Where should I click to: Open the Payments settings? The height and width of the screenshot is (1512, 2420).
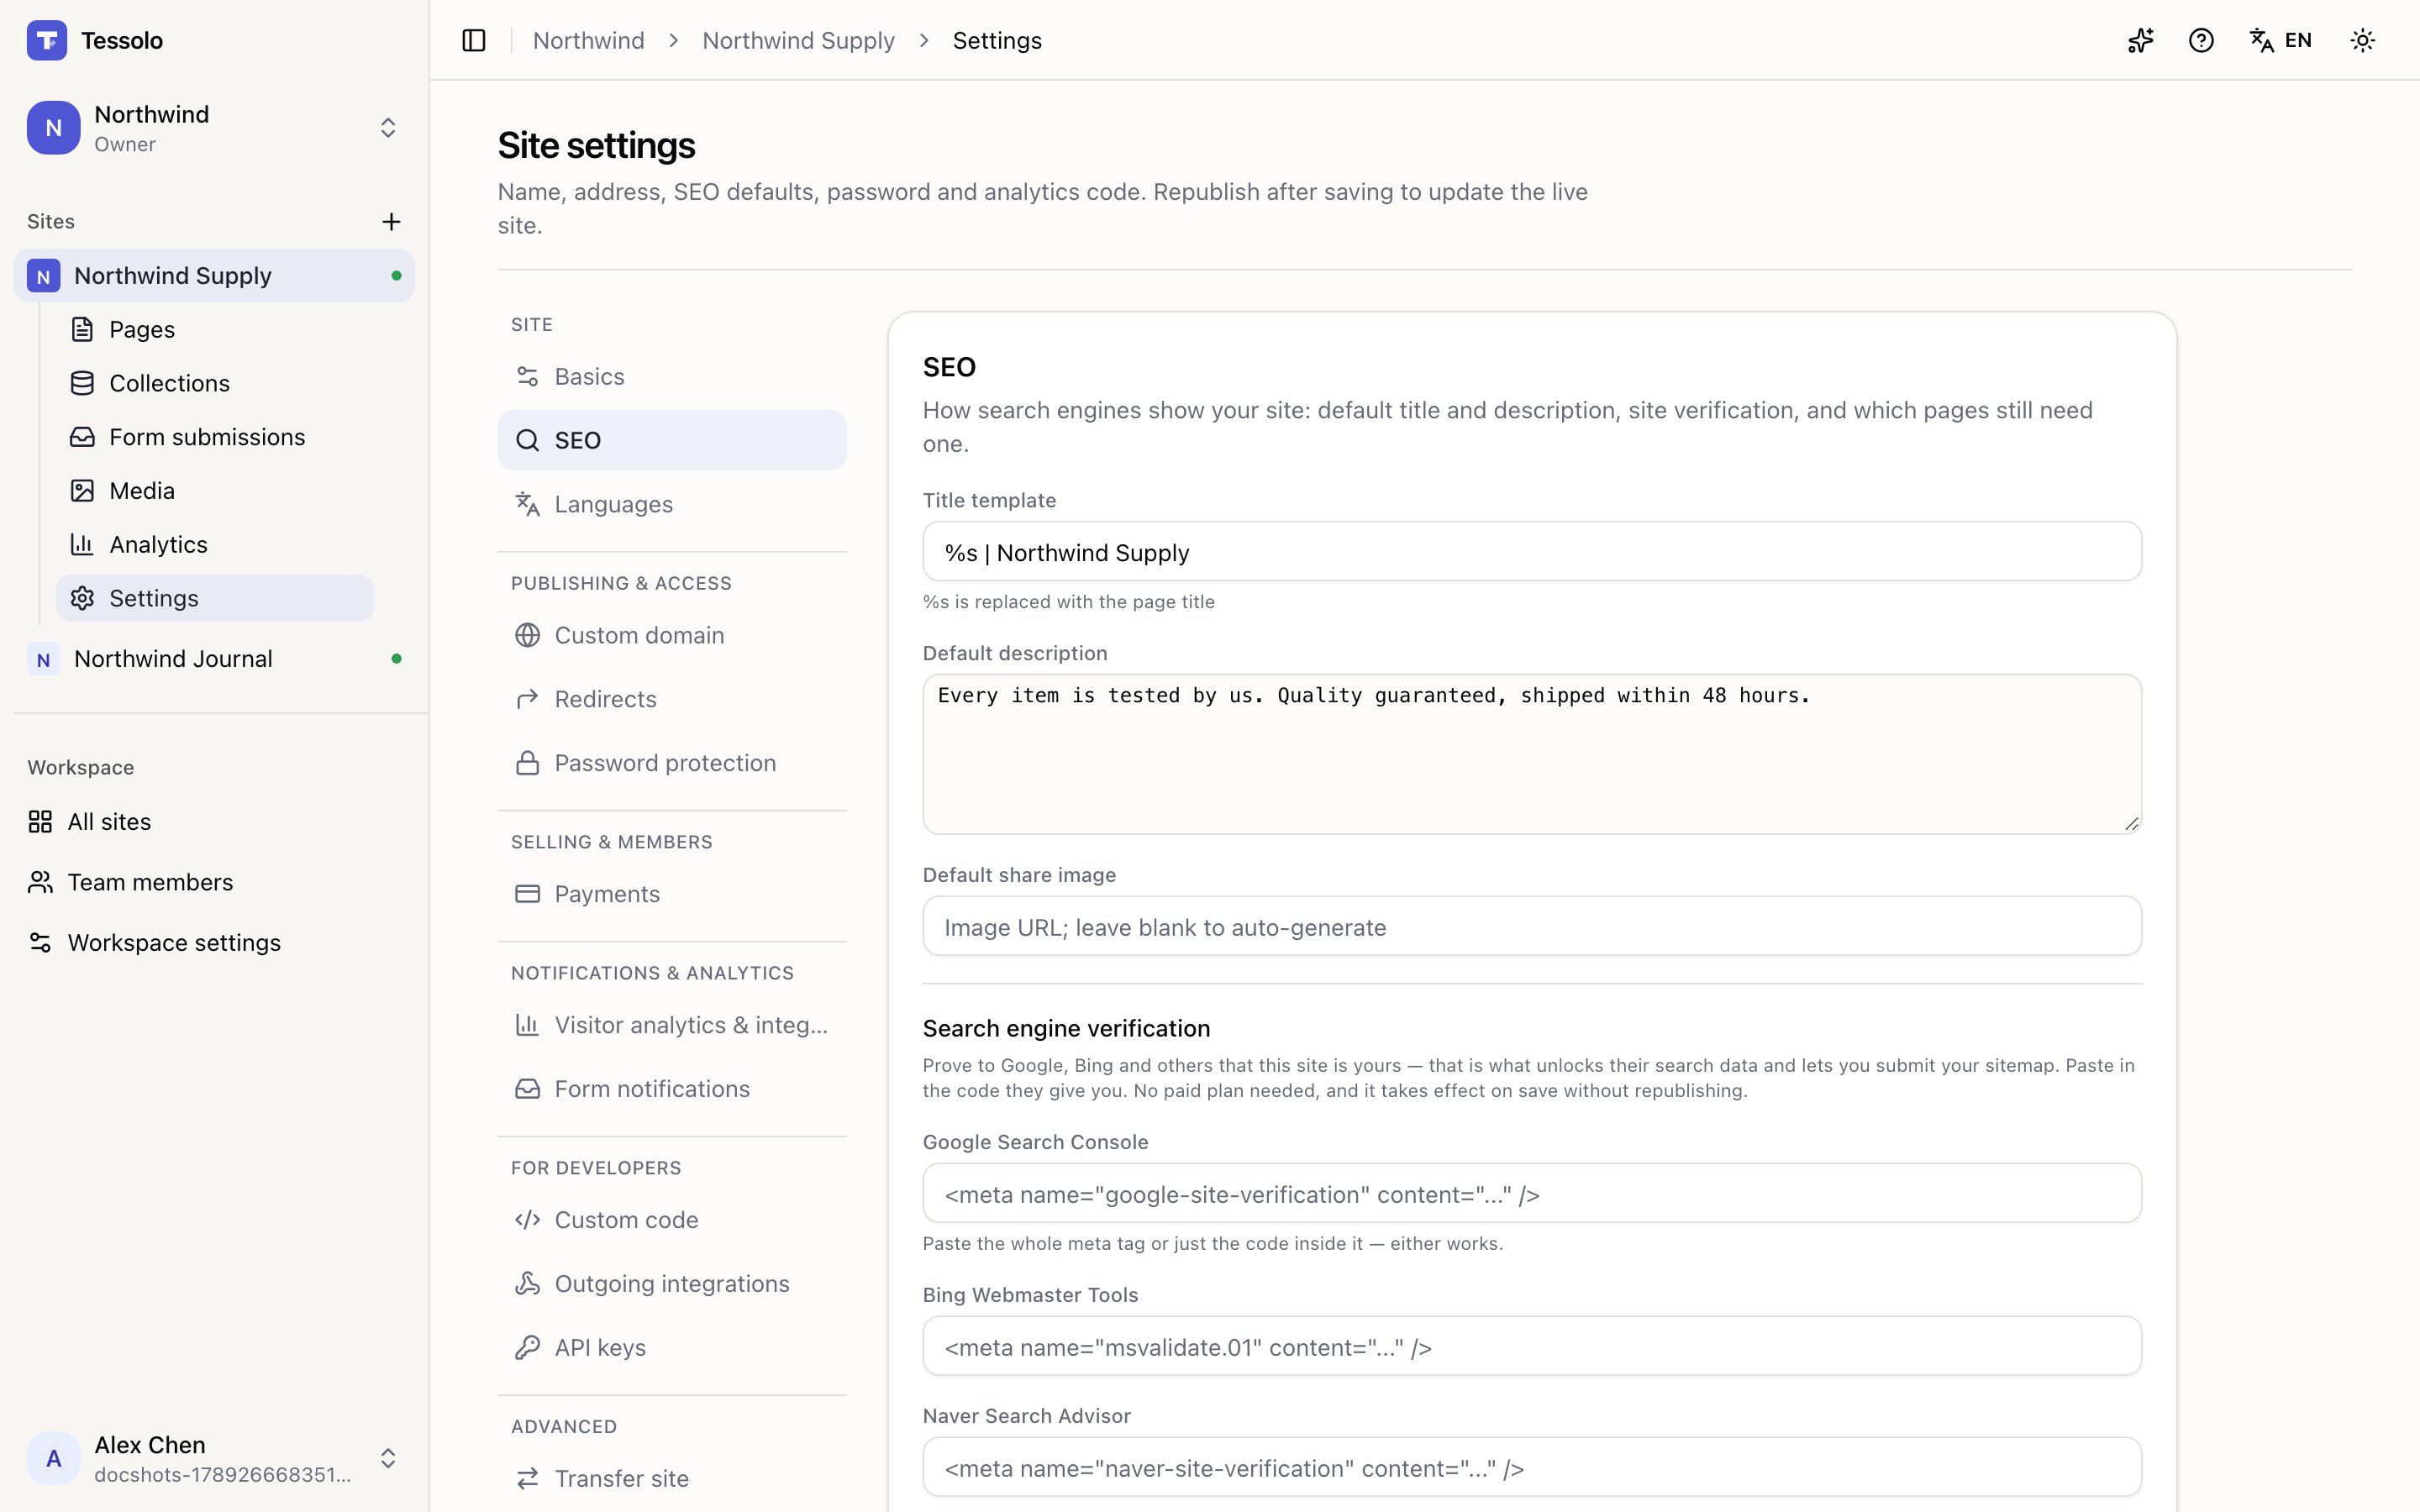(672, 895)
